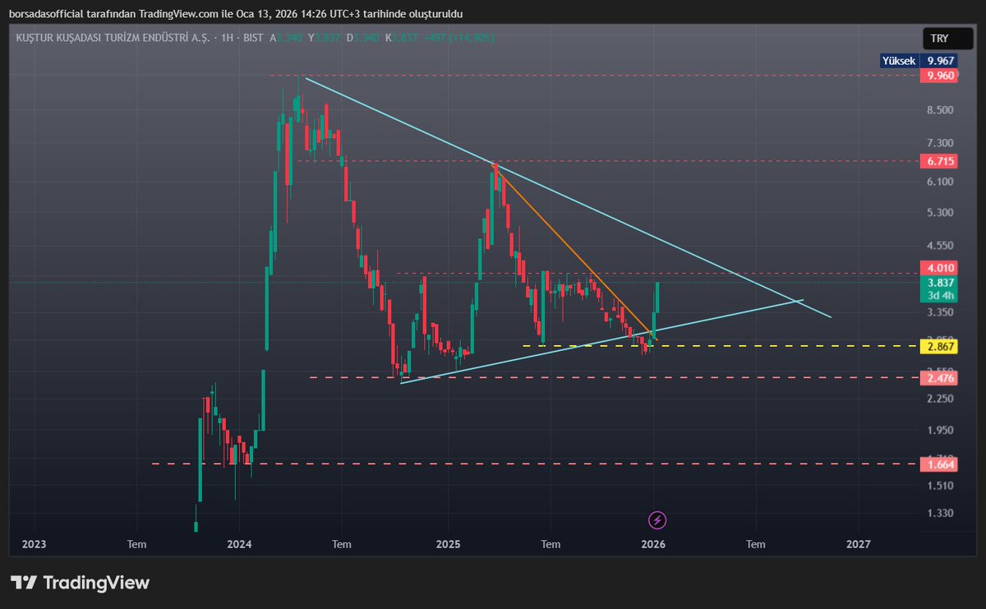Click the 3d 4h countdown label
Viewport: 986px width, 609px height.
940,294
